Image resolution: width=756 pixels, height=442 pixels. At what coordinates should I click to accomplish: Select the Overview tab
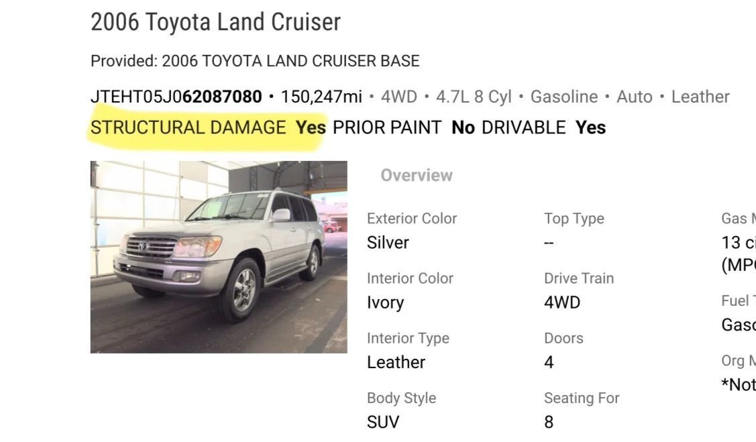[417, 175]
